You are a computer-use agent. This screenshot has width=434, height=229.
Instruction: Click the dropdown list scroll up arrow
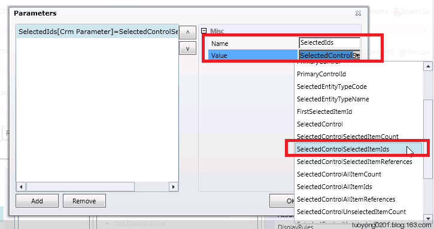[428, 66]
